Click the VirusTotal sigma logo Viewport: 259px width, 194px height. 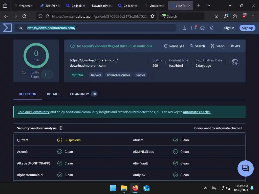pos(7,28)
